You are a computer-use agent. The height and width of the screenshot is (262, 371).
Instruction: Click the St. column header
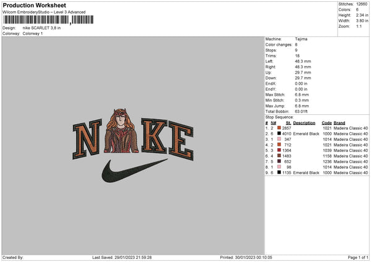(x=288, y=123)
